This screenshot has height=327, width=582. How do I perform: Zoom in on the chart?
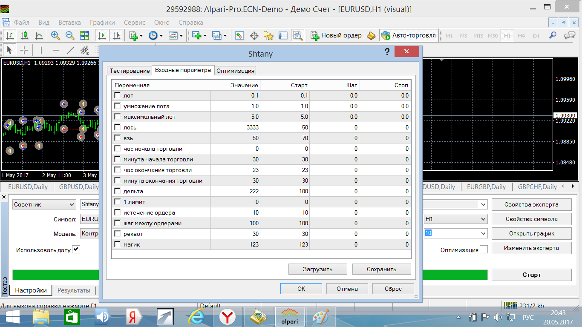pyautogui.click(x=55, y=36)
